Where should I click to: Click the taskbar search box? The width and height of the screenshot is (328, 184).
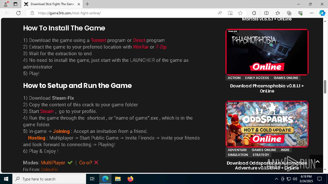pyautogui.click(x=49, y=179)
